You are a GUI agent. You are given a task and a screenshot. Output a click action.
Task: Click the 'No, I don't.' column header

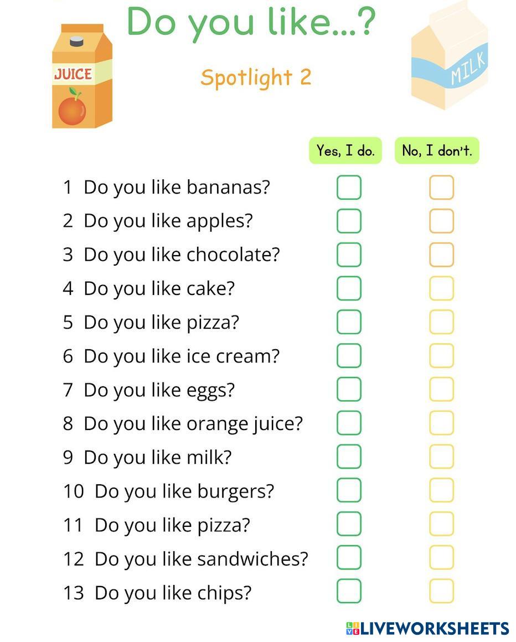[x=437, y=151]
